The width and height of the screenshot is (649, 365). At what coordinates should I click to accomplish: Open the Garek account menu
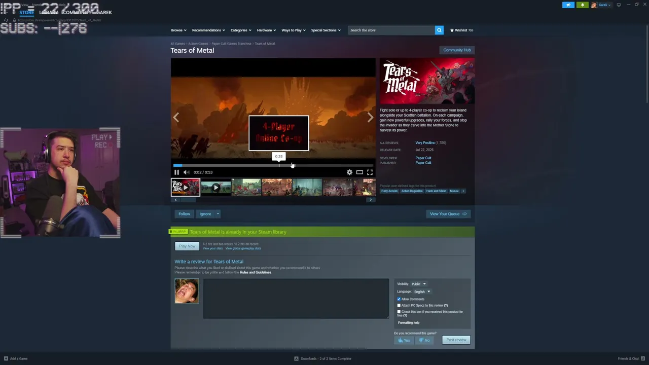coord(601,5)
